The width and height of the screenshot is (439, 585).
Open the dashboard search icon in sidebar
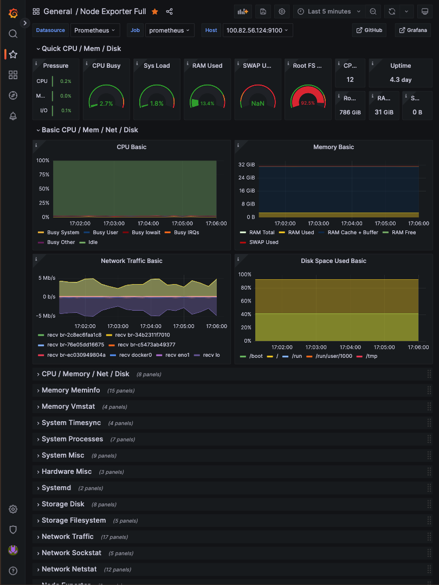coord(13,34)
